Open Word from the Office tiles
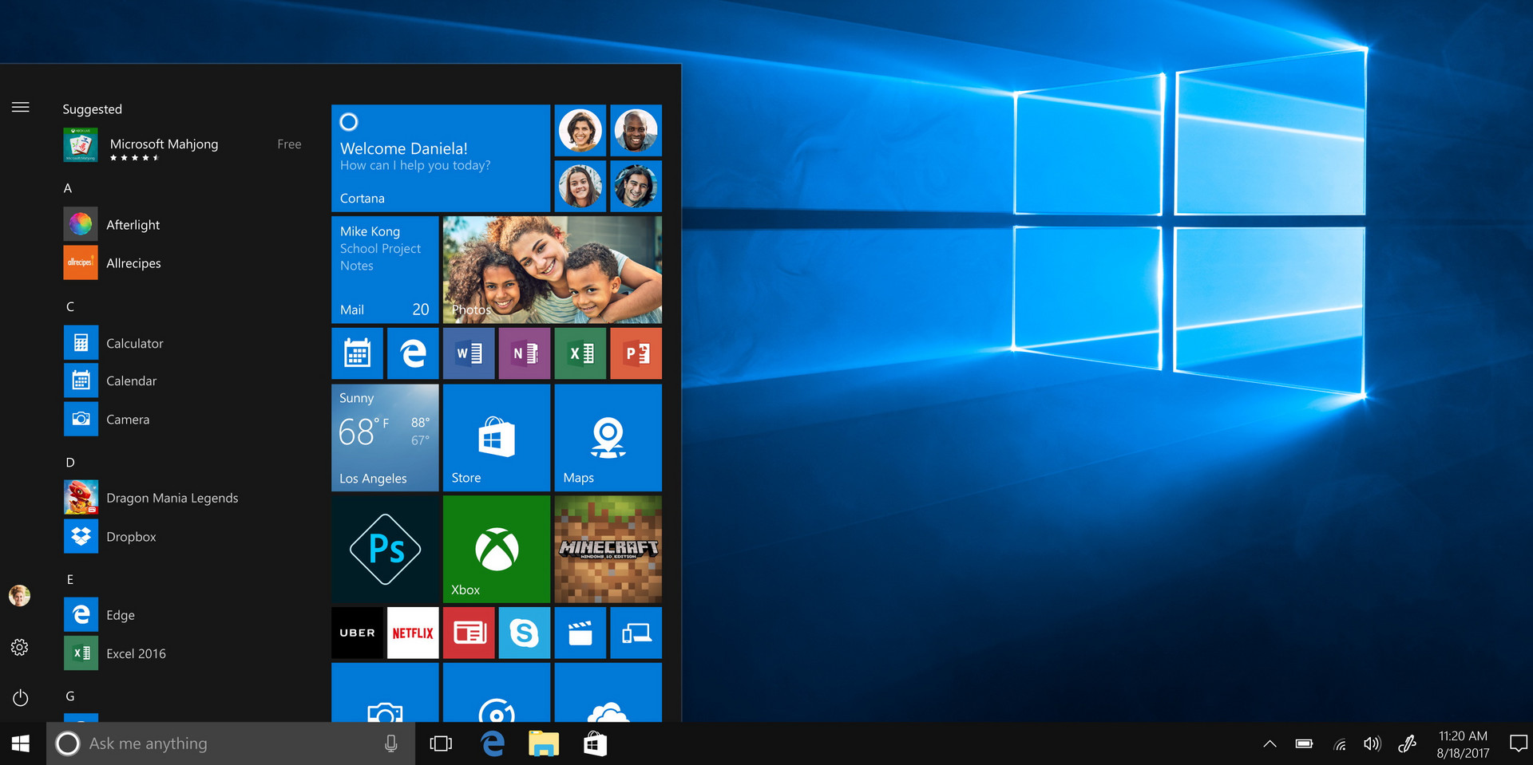1533x765 pixels. tap(469, 353)
